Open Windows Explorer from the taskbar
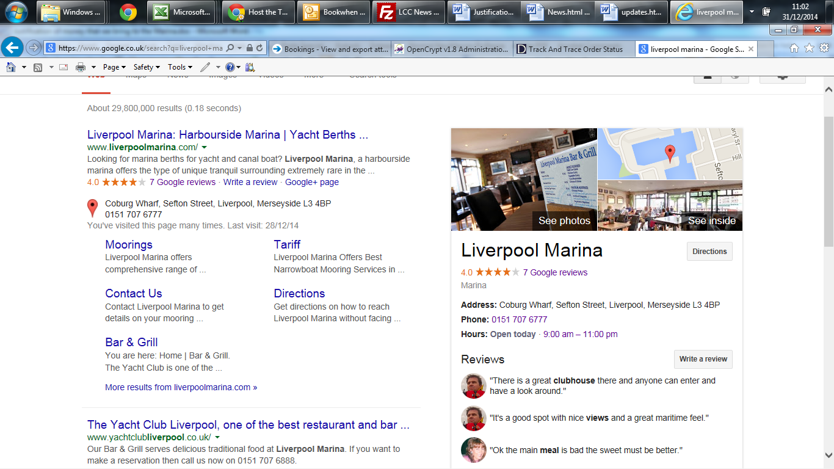 pos(70,12)
